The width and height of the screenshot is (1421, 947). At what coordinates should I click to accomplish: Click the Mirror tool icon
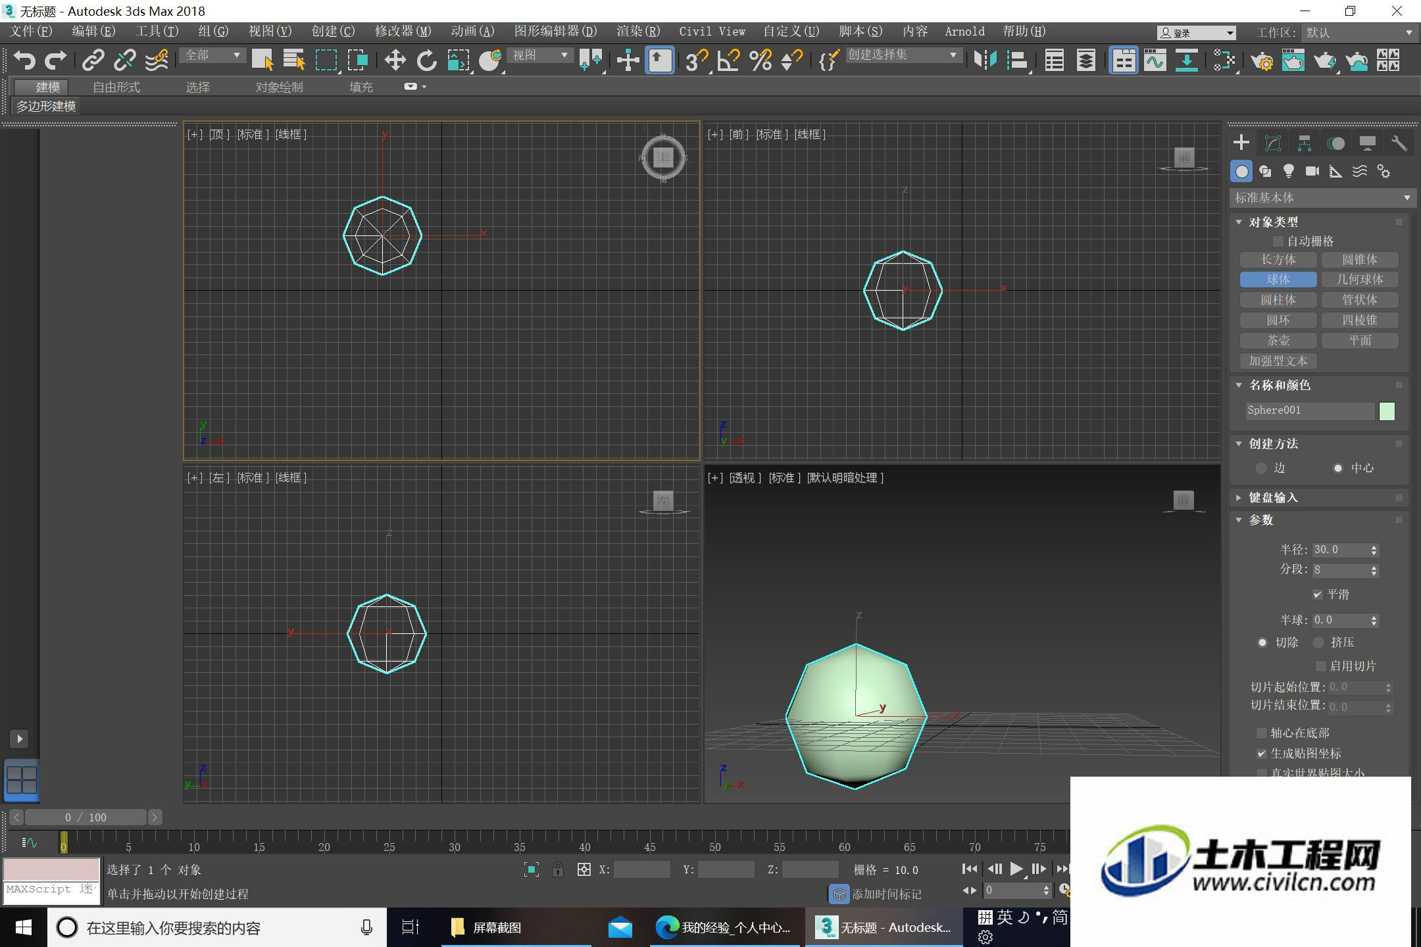point(985,61)
